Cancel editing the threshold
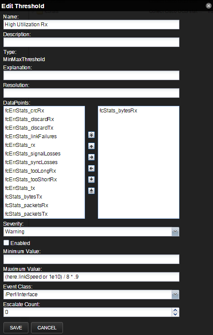The height and width of the screenshot is (335, 213). click(47, 328)
